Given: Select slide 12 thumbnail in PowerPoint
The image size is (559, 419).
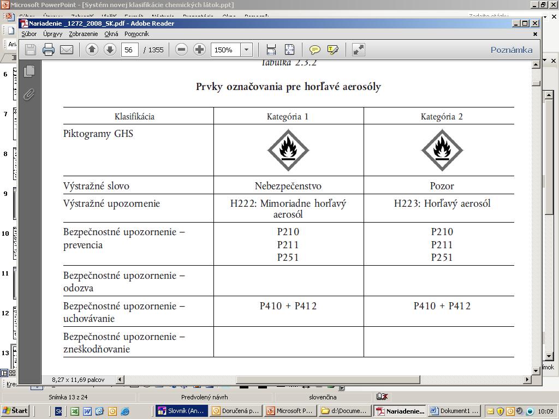Looking at the screenshot, I should tap(15, 323).
